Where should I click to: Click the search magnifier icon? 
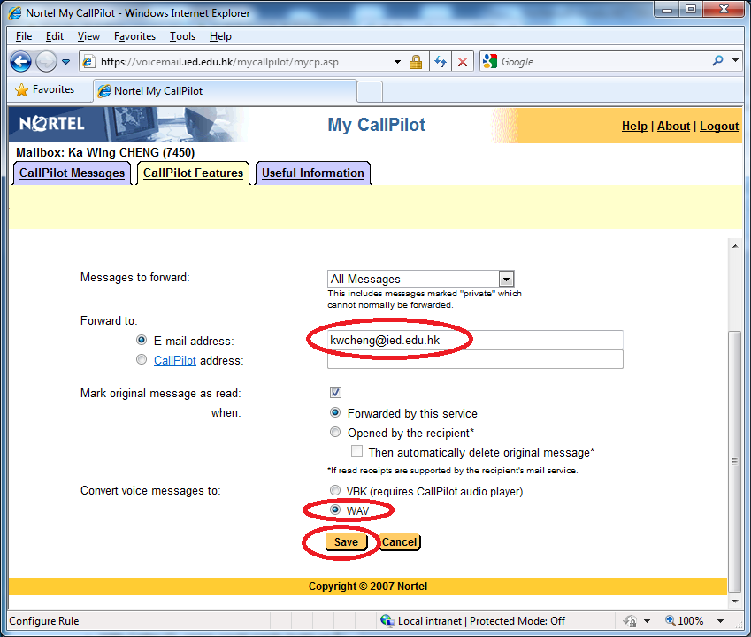pos(717,61)
